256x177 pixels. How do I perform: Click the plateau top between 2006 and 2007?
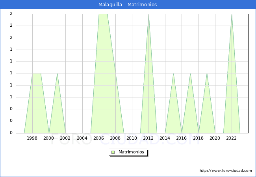(103, 14)
